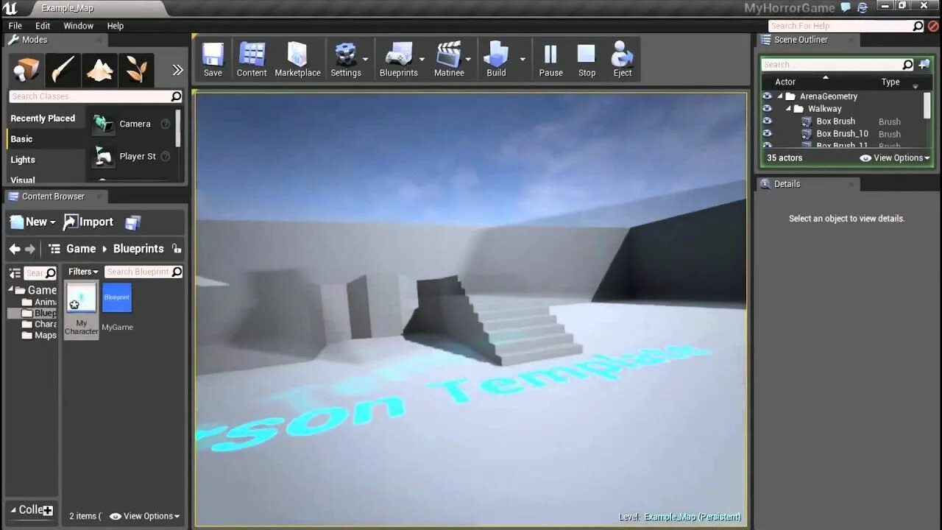This screenshot has width=942, height=530.
Task: Open Scene Outliner View Options
Action: click(895, 158)
